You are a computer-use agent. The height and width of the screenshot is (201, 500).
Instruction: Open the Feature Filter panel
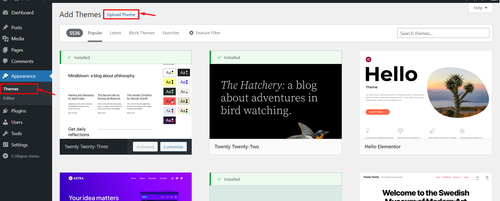click(x=205, y=33)
